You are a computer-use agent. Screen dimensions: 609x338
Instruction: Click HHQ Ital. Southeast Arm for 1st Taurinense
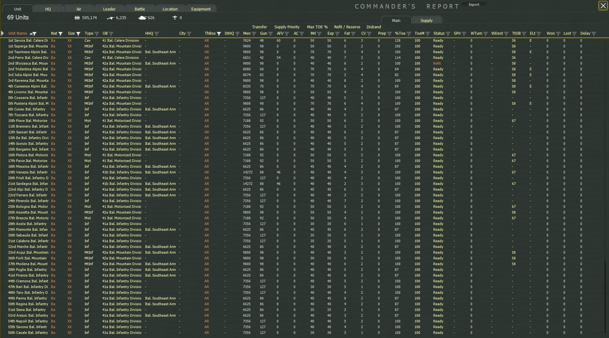160,52
